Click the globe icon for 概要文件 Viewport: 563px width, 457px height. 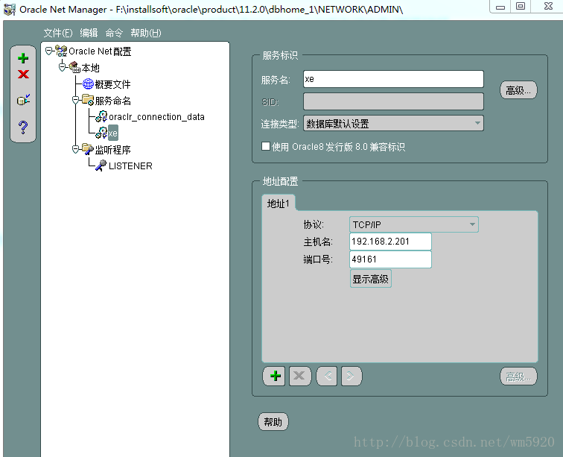[x=88, y=83]
